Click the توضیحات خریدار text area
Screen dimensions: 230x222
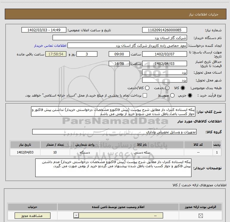click(x=113, y=168)
